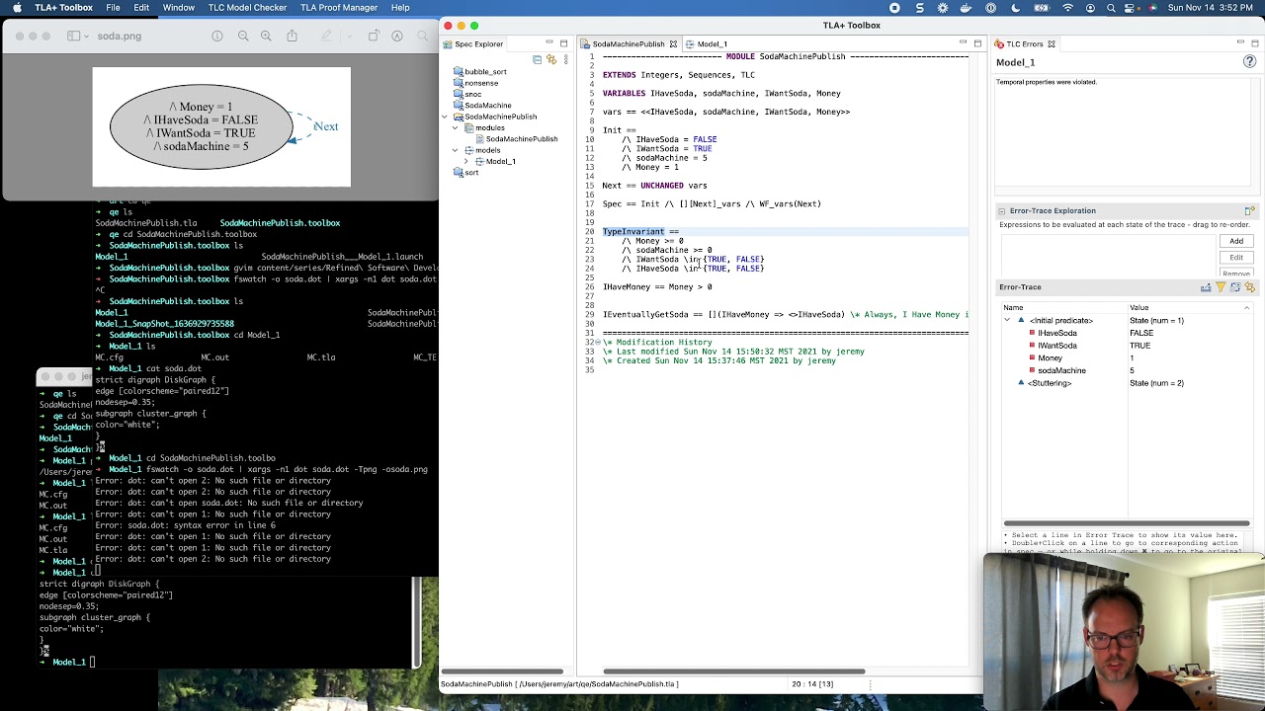Minimize the Spec Explorer panel
1265x711 pixels.
click(x=549, y=43)
